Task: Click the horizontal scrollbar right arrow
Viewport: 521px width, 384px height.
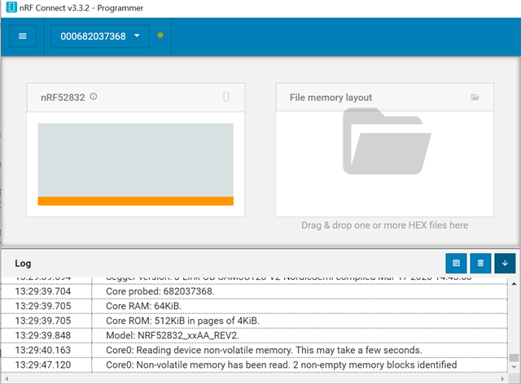Action: [x=502, y=378]
